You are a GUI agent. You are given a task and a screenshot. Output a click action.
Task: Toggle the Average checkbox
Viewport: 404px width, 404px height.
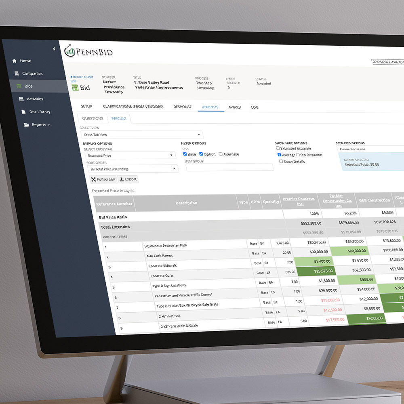pyautogui.click(x=279, y=155)
